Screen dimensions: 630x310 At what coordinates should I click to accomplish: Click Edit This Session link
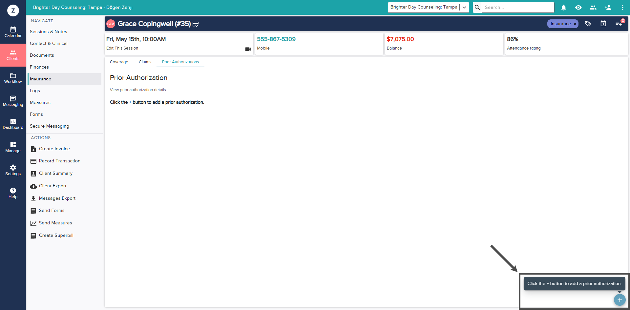pyautogui.click(x=122, y=48)
